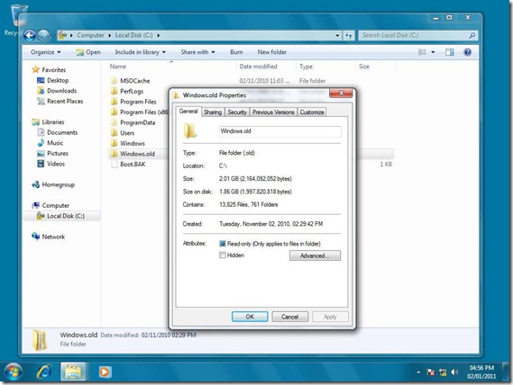Open Share with dropdown
The height and width of the screenshot is (385, 513).
197,52
